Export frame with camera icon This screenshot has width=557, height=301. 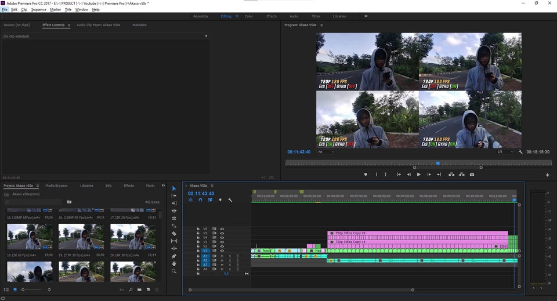472,175
